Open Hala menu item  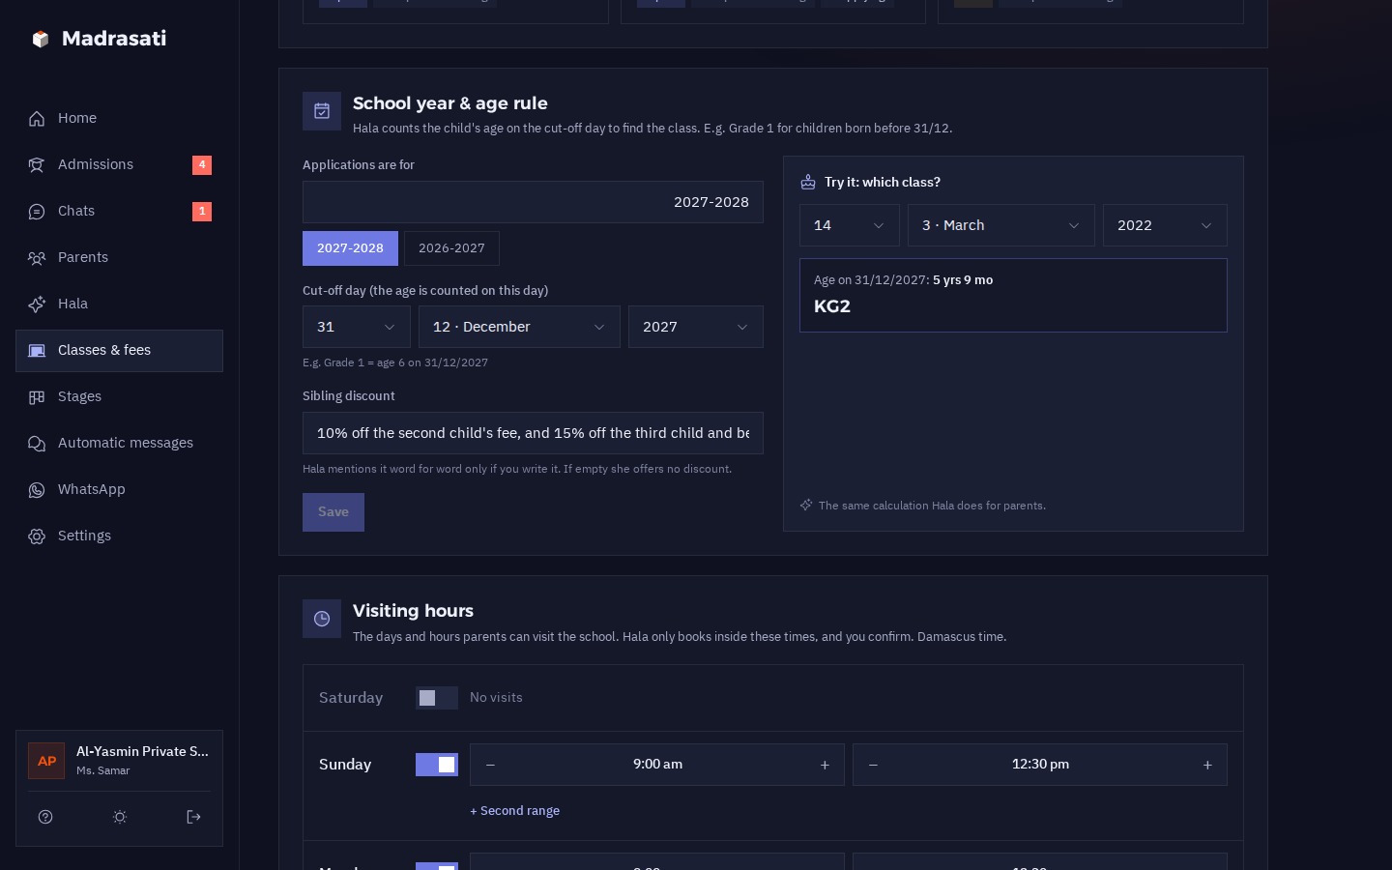119,304
